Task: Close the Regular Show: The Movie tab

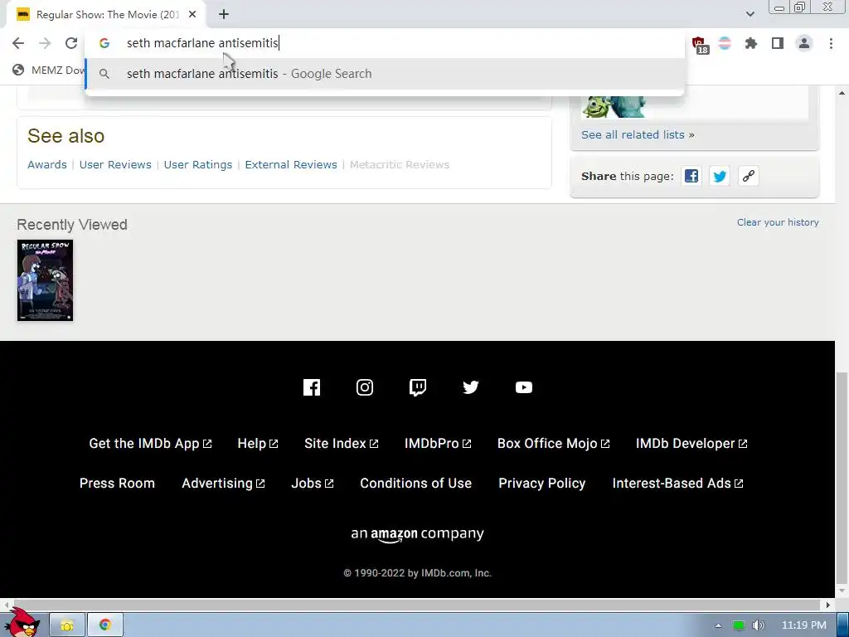Action: click(x=192, y=14)
